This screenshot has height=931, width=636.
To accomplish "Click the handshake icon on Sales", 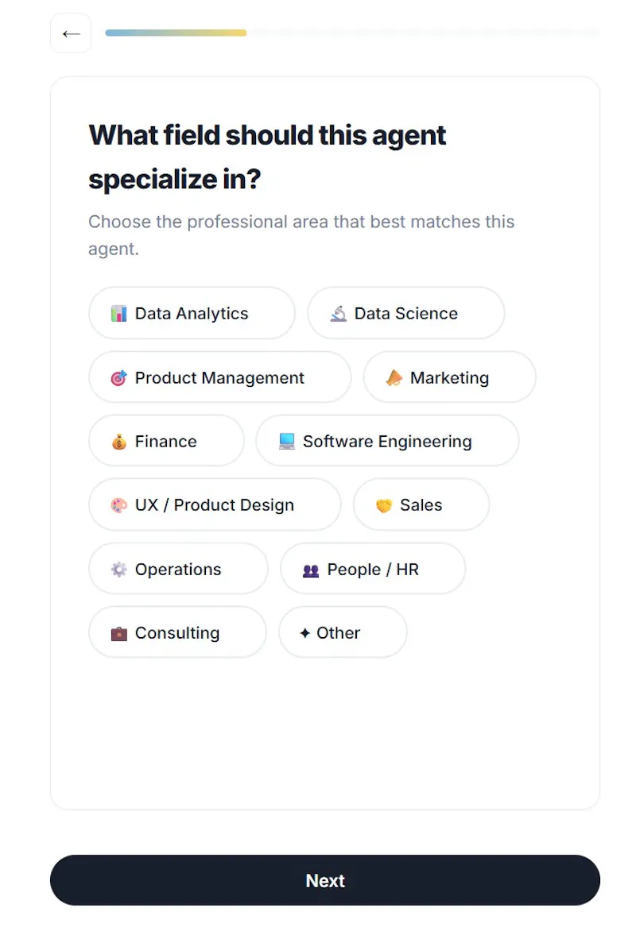I will tap(384, 505).
